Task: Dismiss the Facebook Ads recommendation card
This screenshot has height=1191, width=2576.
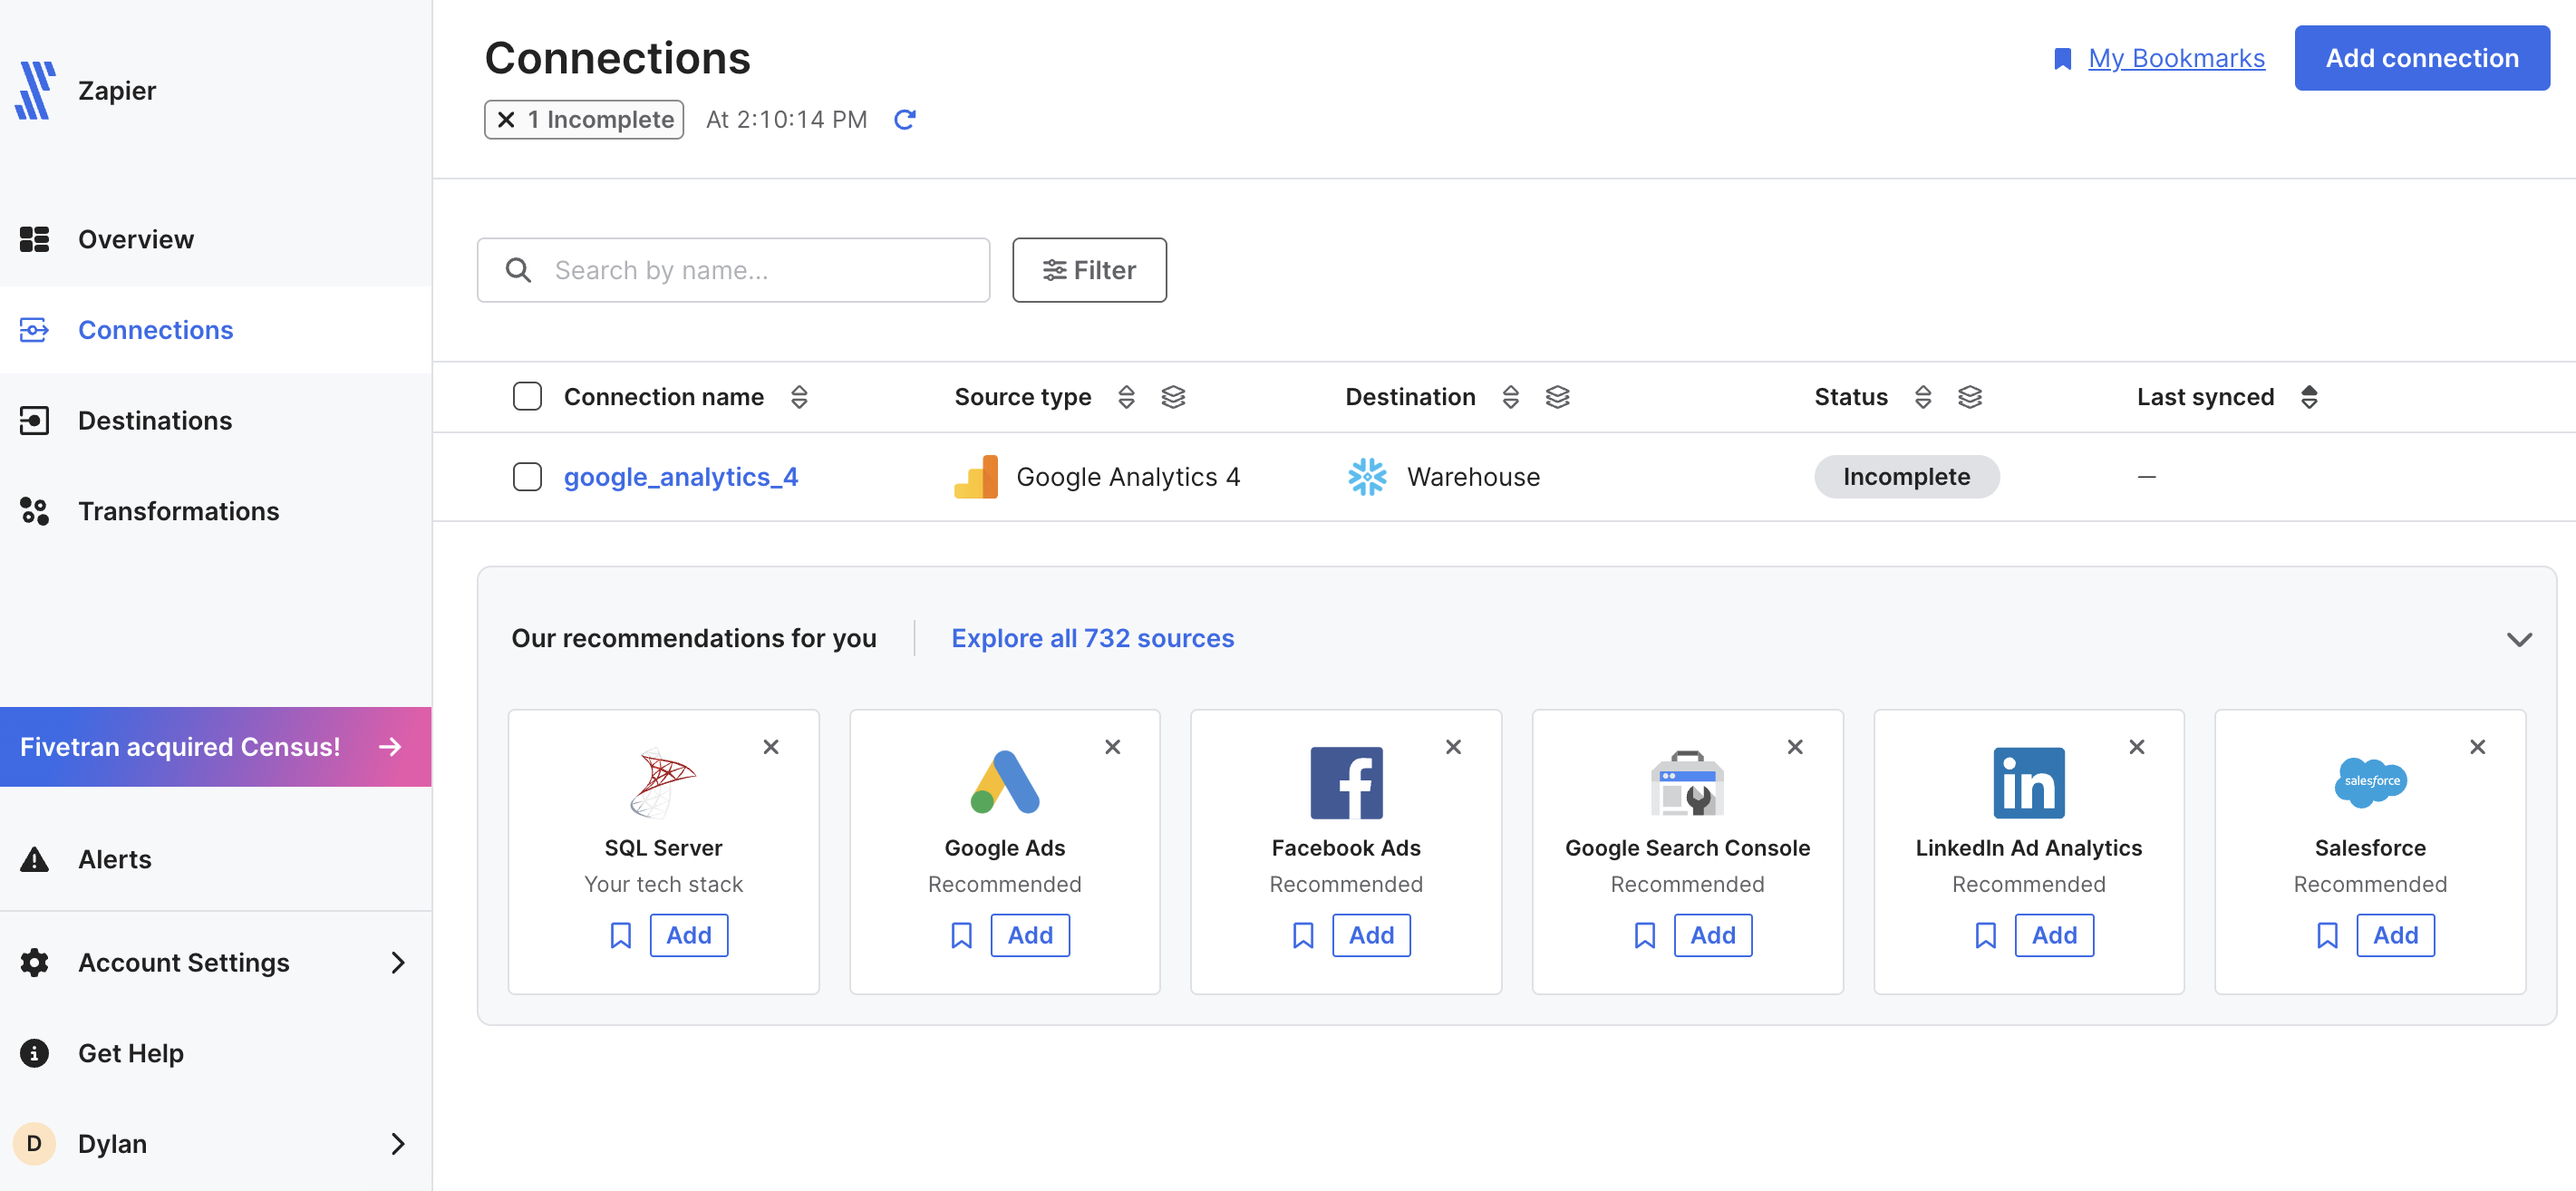Action: [x=1453, y=747]
